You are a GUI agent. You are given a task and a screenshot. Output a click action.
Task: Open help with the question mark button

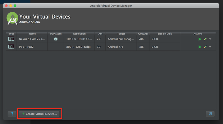[12, 114]
